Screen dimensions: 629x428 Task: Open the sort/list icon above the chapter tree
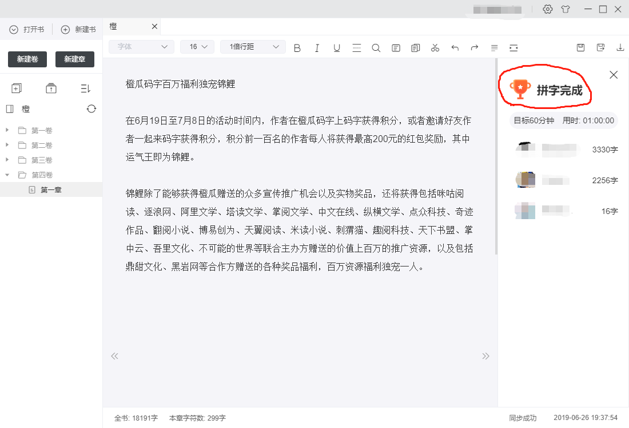pos(85,88)
